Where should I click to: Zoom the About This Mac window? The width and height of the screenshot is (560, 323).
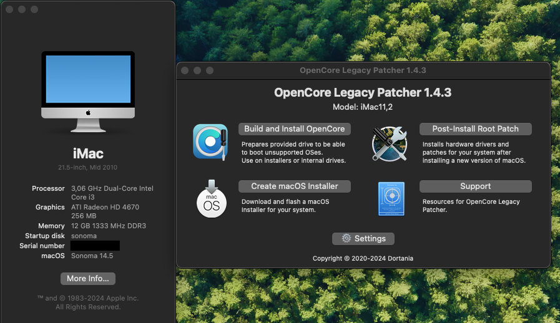click(34, 9)
